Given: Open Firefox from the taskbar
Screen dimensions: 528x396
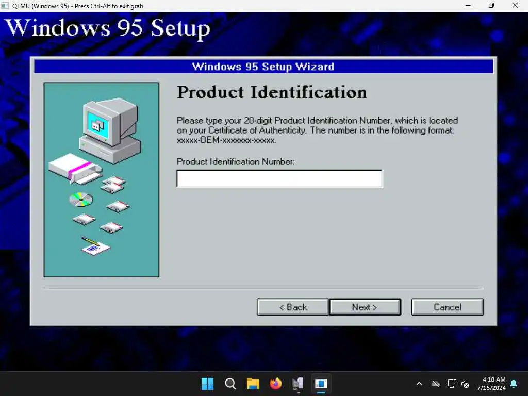Looking at the screenshot, I should pos(276,384).
